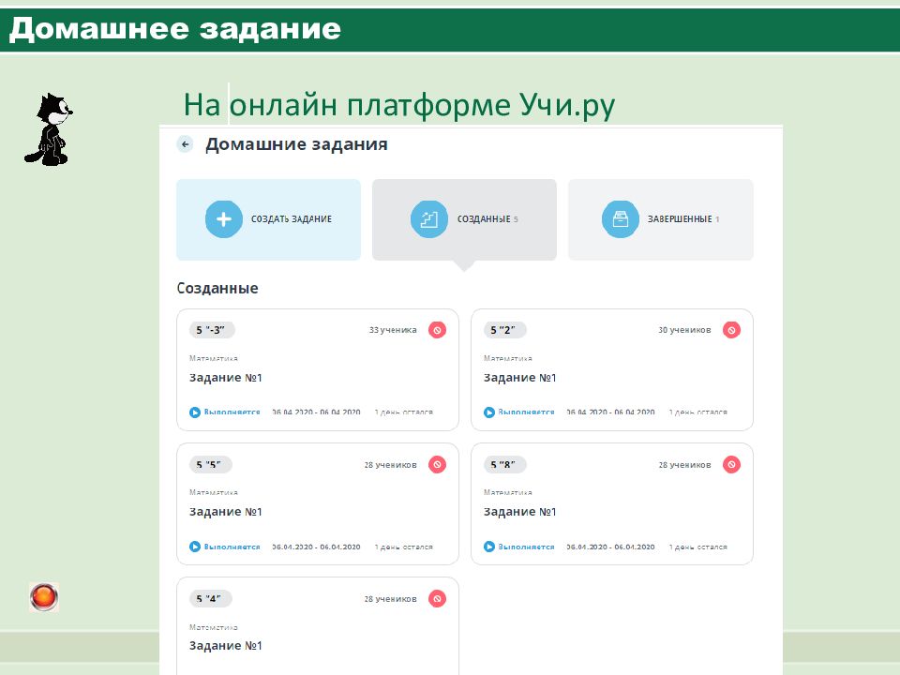
Task: Open Задание №1 for class 5 "8"
Action: click(520, 512)
